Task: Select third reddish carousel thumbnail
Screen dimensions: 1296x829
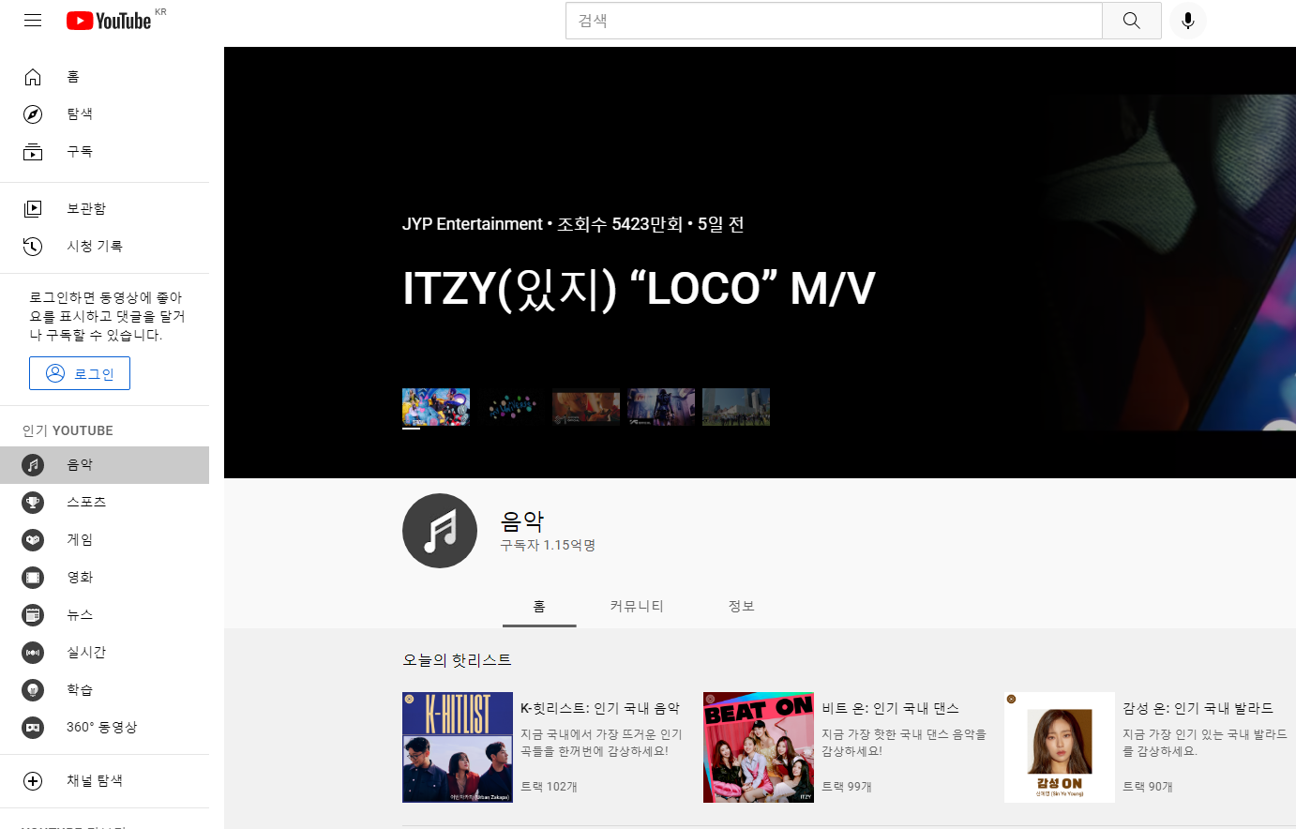Action: [586, 407]
